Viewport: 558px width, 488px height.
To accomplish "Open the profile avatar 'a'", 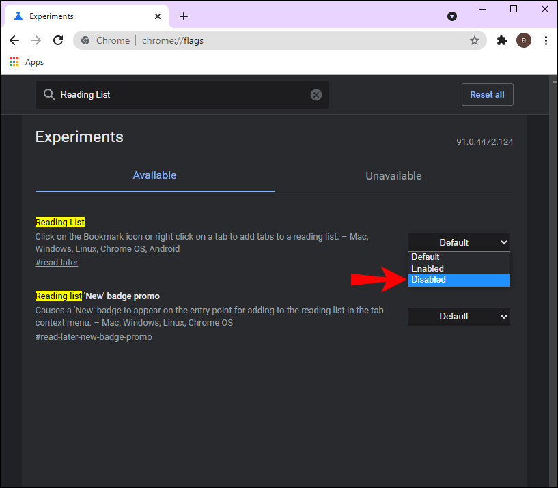I will coord(523,40).
